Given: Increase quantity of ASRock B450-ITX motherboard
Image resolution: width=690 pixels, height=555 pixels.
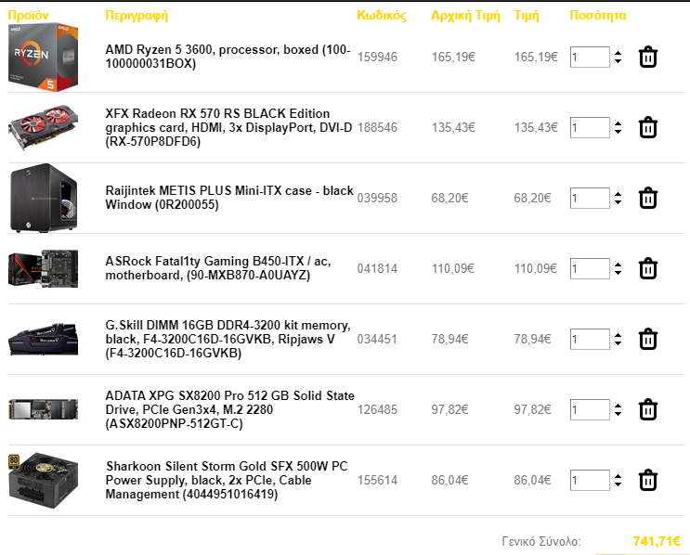Looking at the screenshot, I should [618, 265].
